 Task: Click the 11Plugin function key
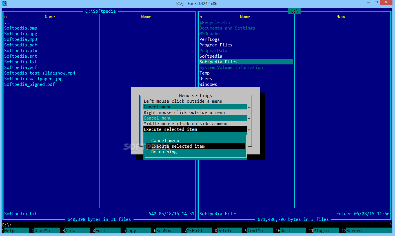tap(323, 231)
